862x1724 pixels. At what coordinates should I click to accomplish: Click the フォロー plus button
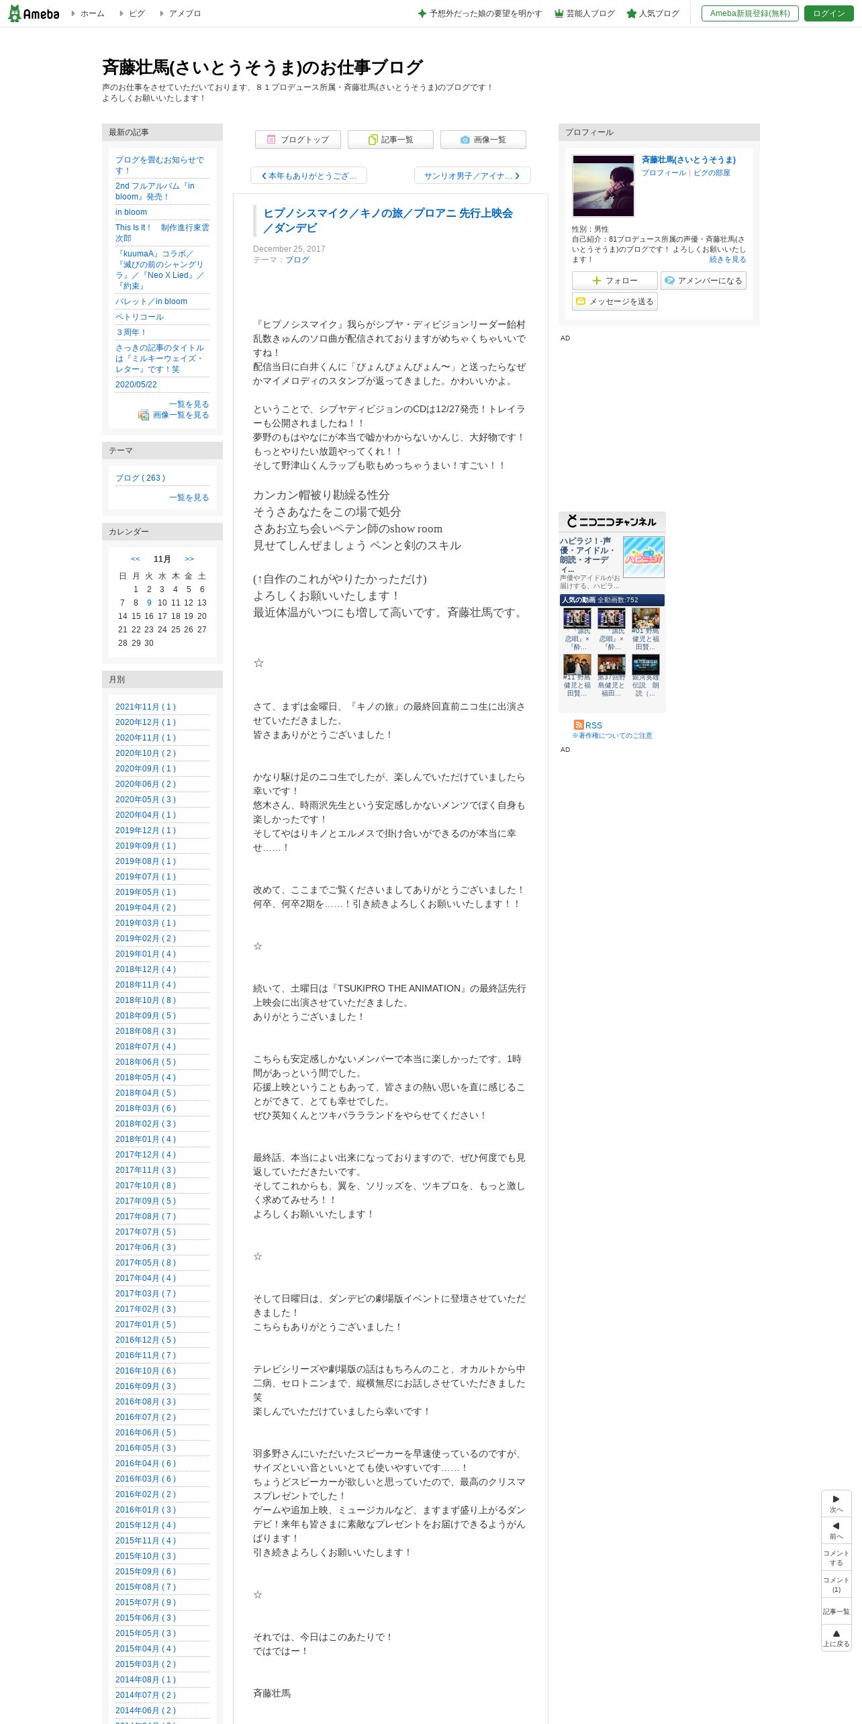pyautogui.click(x=615, y=281)
